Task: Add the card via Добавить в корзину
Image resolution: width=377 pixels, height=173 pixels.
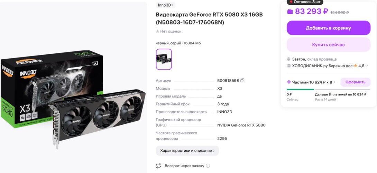Action: [x=329, y=28]
